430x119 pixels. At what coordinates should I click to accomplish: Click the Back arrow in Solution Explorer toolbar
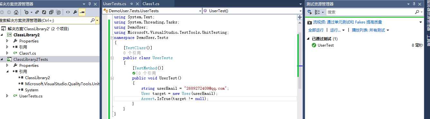coord(2,12)
